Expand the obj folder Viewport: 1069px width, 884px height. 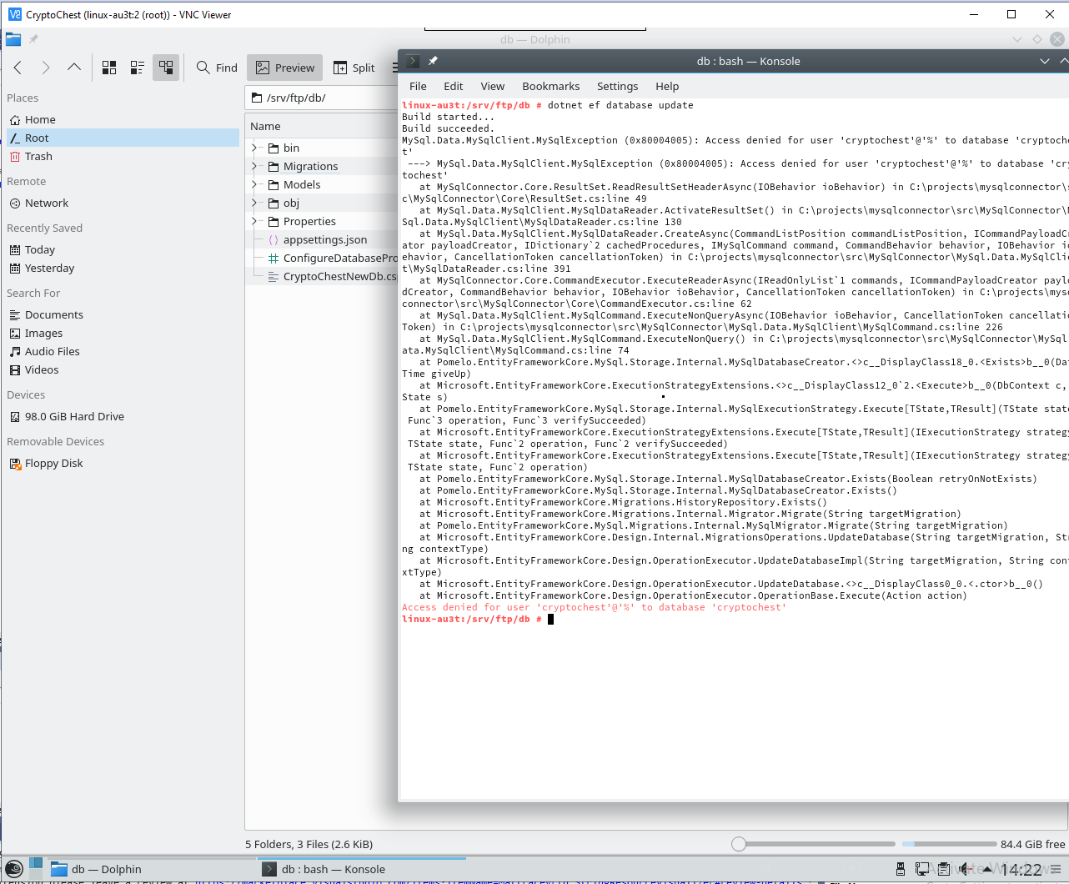click(254, 203)
